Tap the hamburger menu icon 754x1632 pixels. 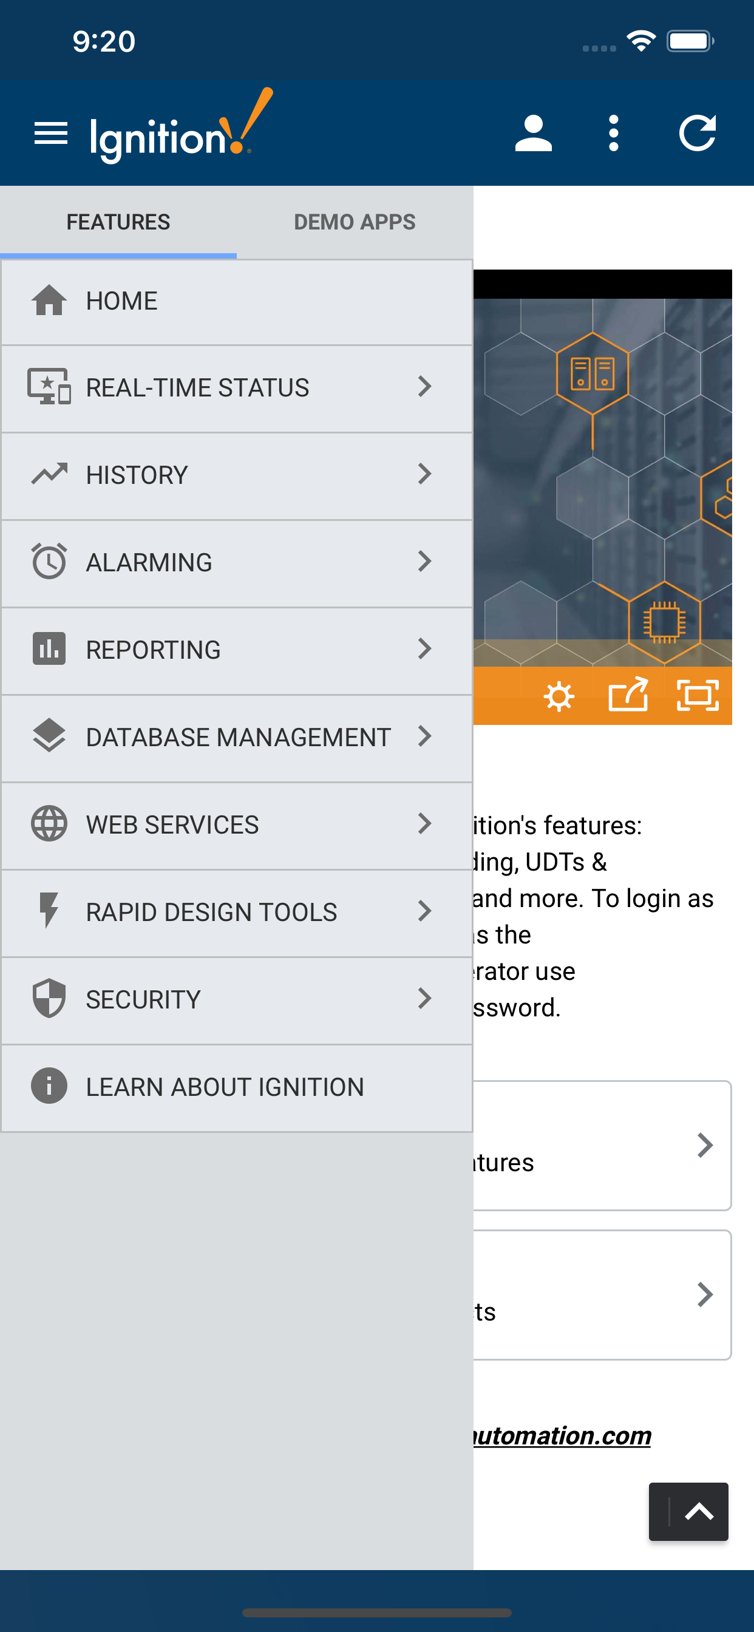[x=50, y=133]
